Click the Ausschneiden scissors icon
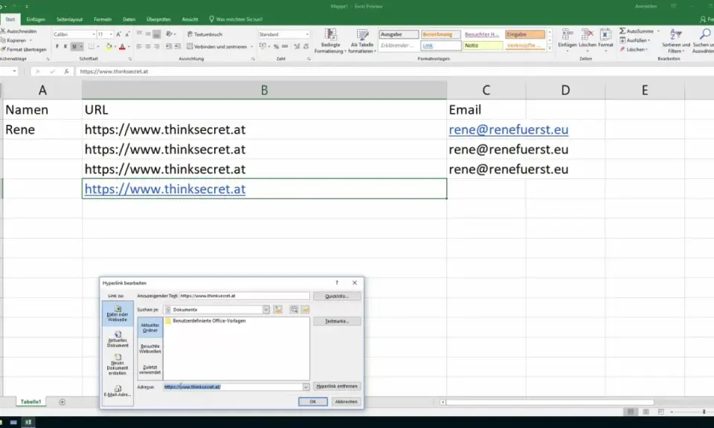This screenshot has height=428, width=714. point(3,31)
